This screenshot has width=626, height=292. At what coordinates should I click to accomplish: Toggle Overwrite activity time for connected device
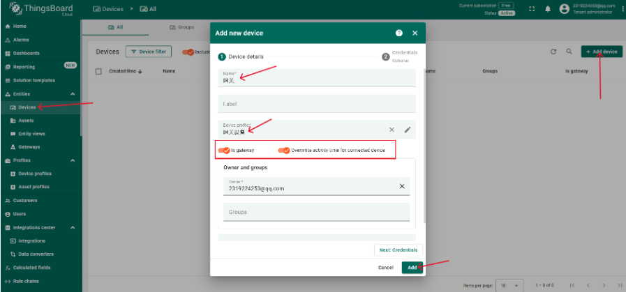click(x=283, y=150)
